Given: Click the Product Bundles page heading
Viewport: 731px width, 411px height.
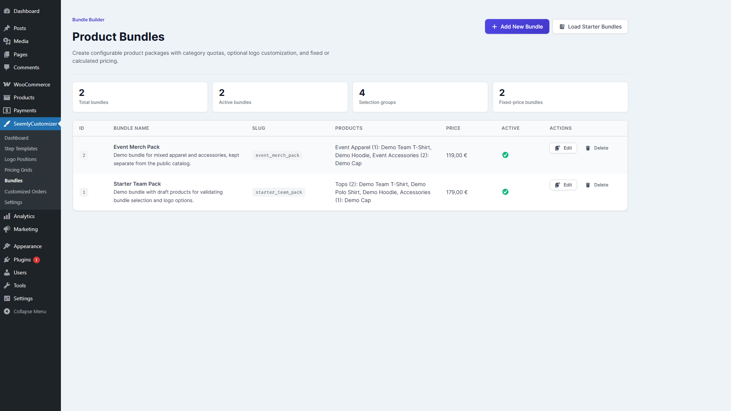Looking at the screenshot, I should click(x=118, y=37).
